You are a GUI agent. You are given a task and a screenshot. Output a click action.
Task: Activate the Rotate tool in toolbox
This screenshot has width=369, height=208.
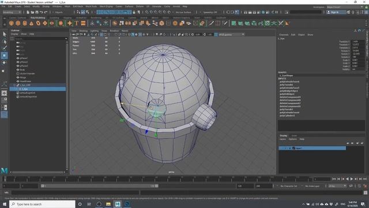tap(4, 63)
